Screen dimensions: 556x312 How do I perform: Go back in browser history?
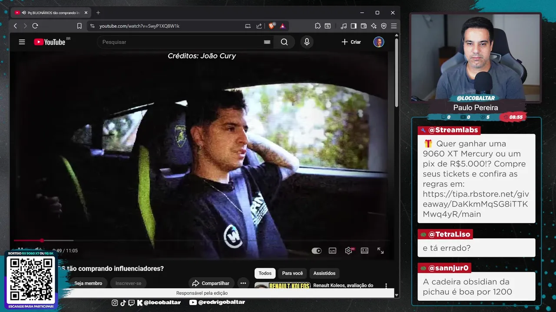[15, 26]
